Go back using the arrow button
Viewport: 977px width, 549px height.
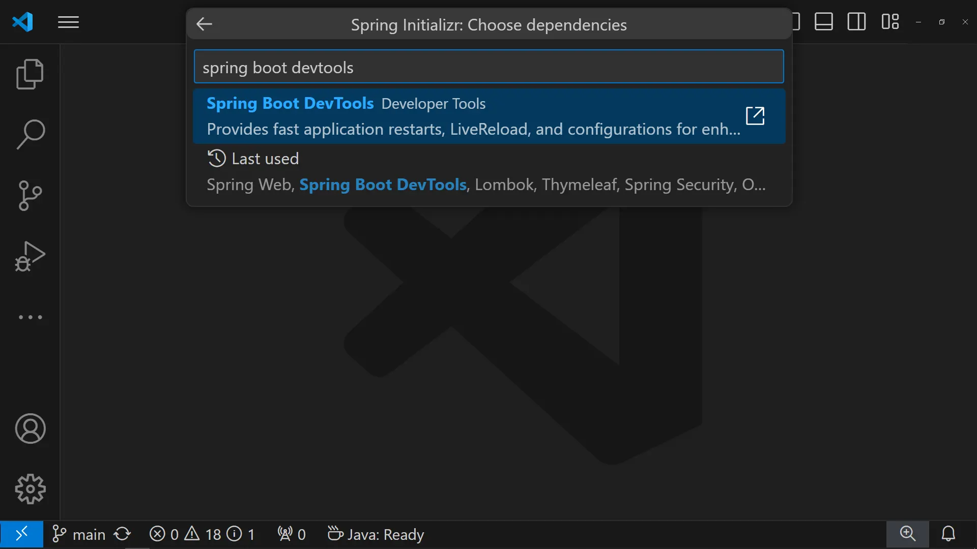(x=205, y=24)
